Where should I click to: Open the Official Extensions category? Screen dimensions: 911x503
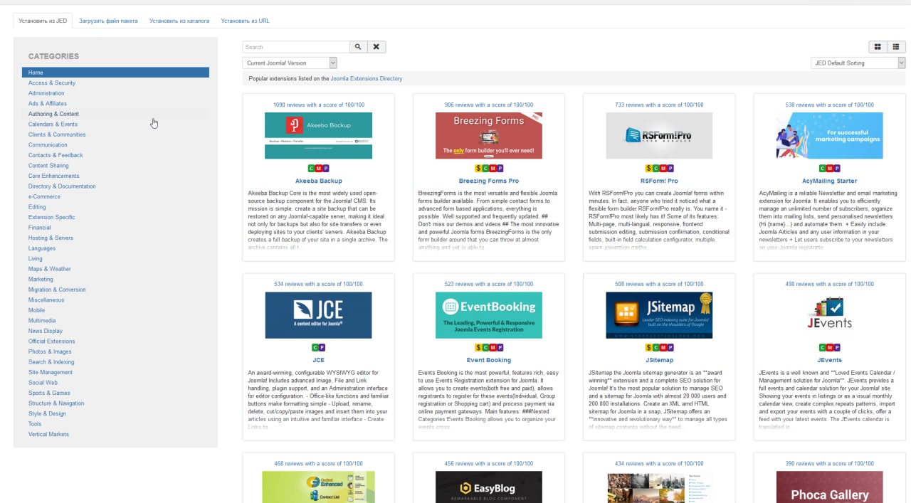coord(51,341)
